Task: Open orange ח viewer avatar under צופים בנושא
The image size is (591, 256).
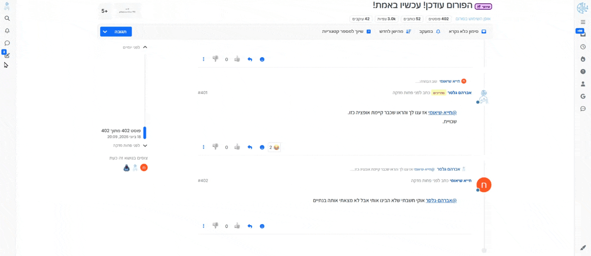Action: 144,167
